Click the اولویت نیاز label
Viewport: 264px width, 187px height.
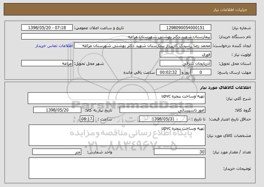[241, 55]
